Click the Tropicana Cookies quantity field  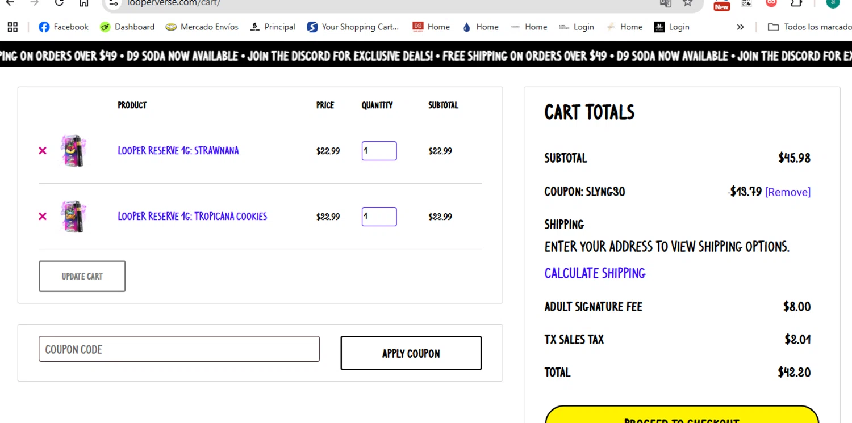pyautogui.click(x=379, y=217)
